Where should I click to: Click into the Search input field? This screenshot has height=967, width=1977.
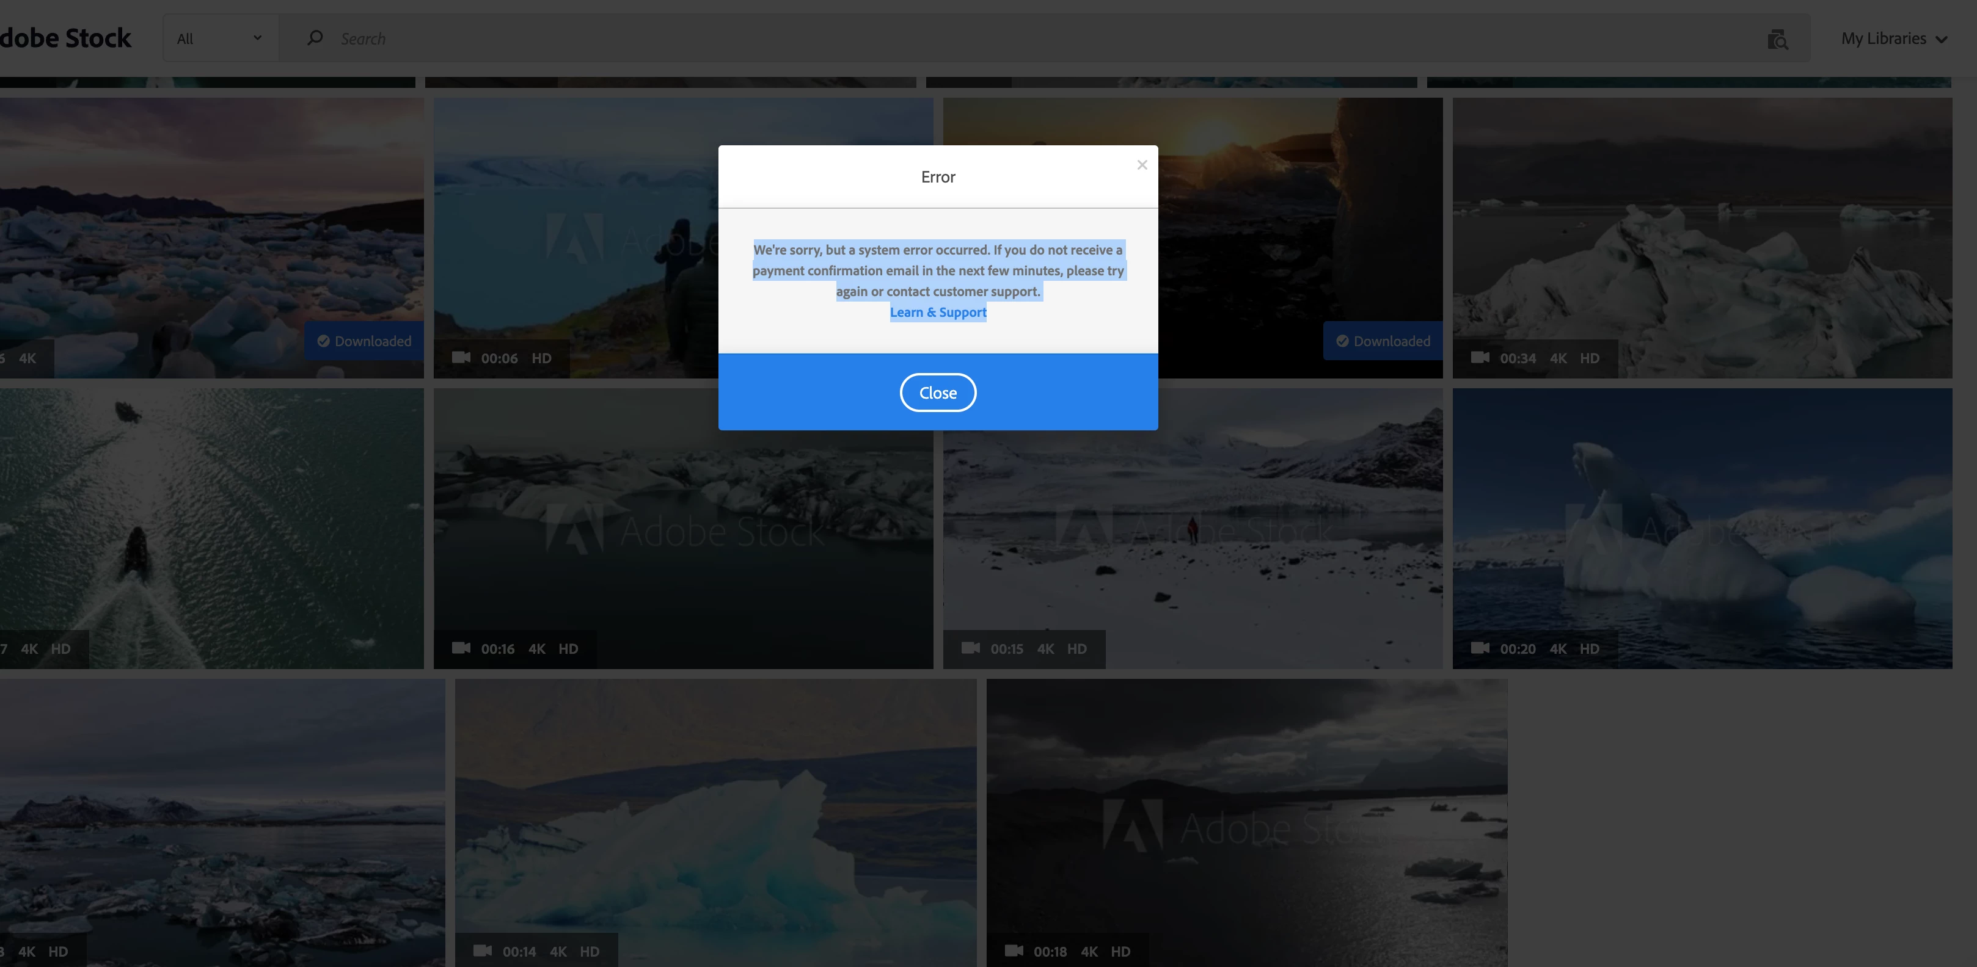998,38
